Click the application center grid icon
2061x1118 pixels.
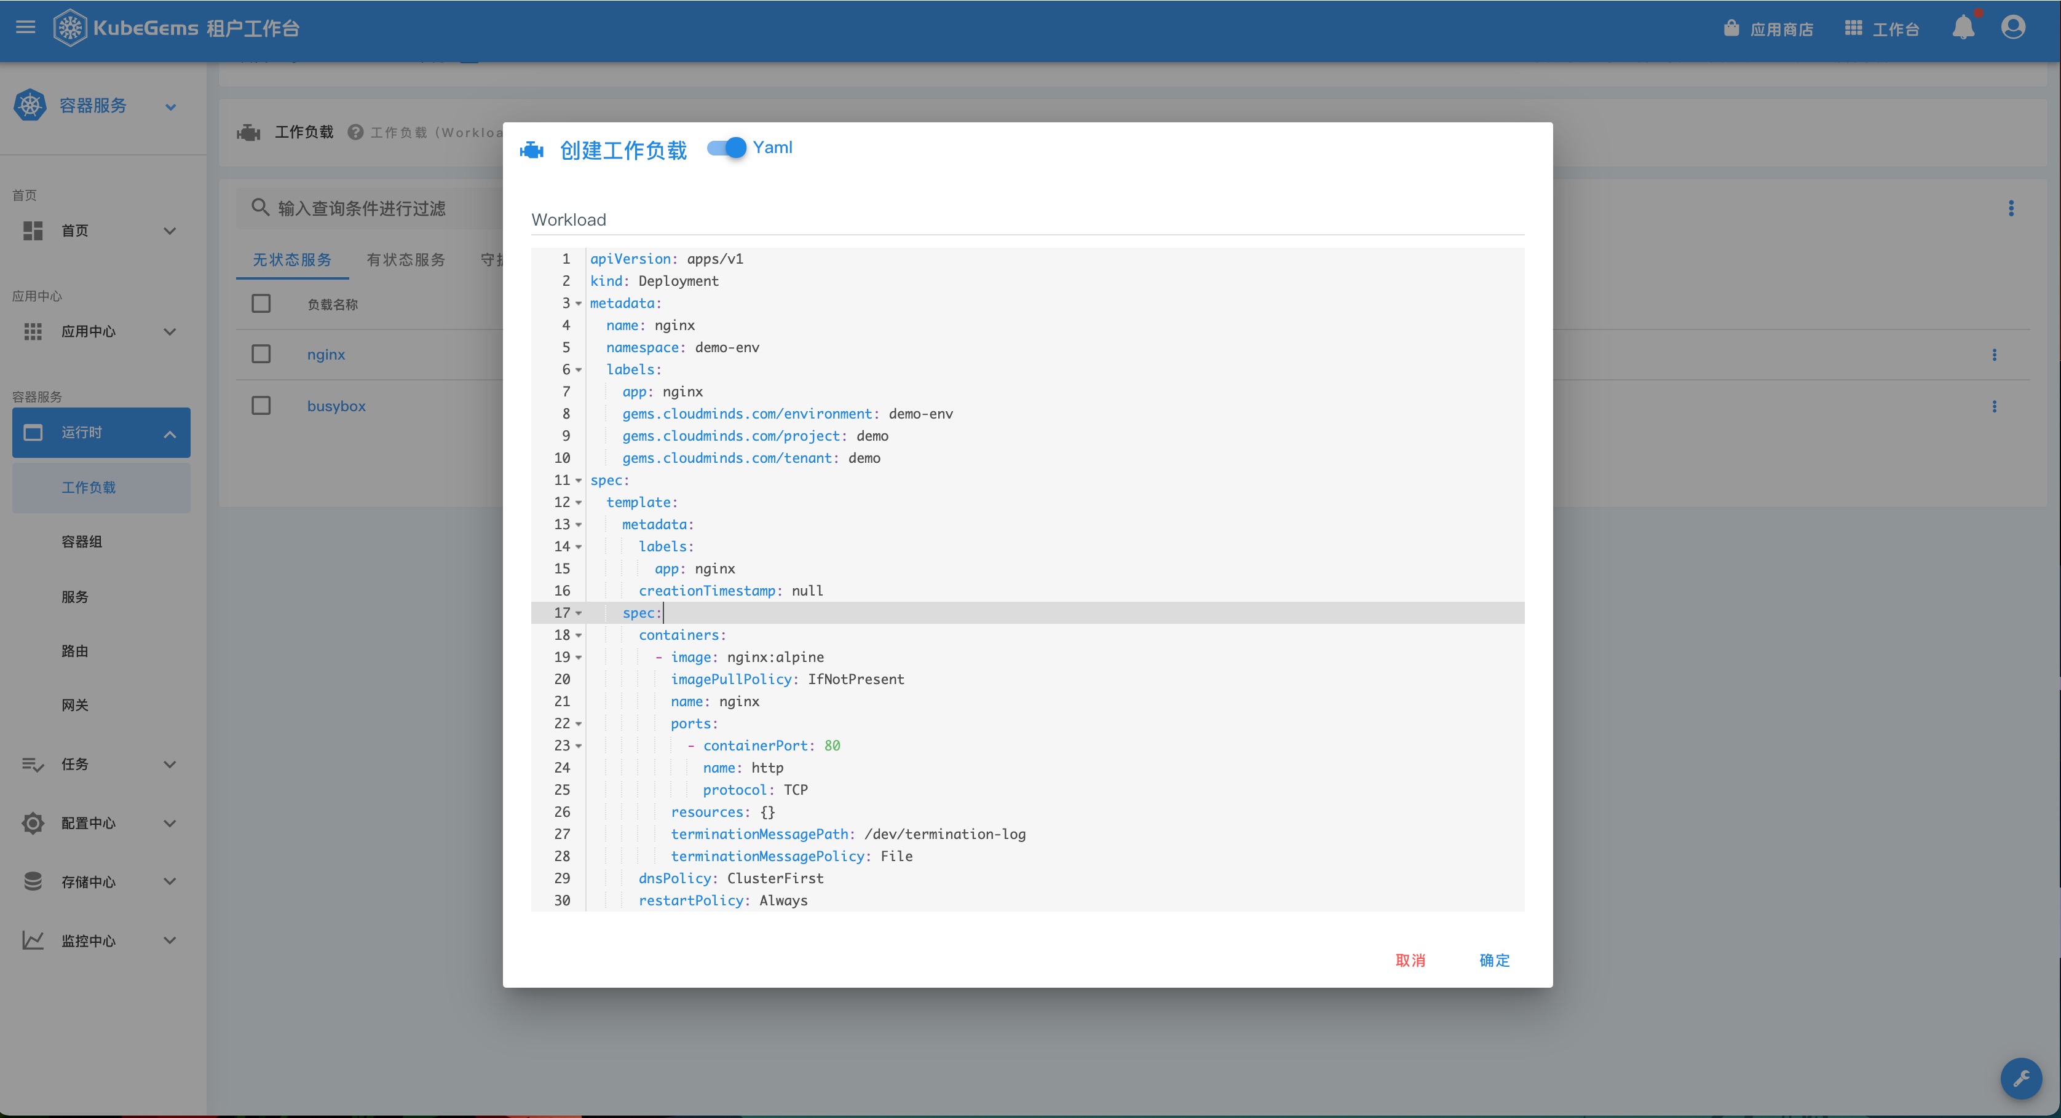(33, 331)
